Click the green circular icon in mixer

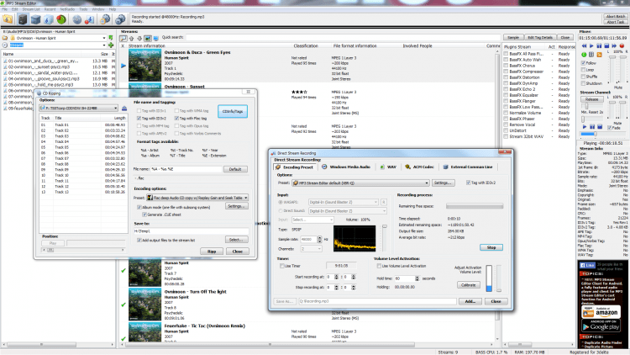tap(584, 55)
